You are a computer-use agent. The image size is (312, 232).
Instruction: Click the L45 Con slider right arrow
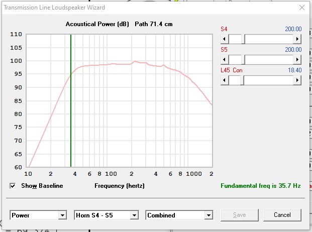click(x=297, y=80)
